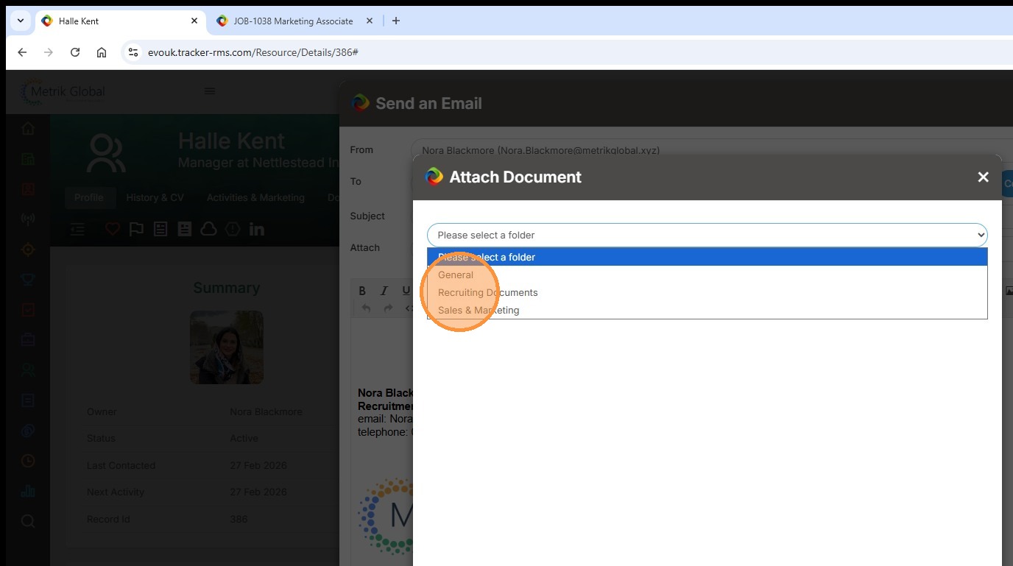
Task: Click the flag icon on the profile toolbar
Action: click(x=136, y=229)
